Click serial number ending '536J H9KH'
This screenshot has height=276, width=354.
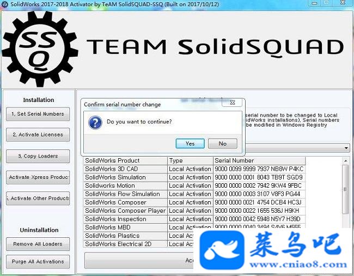coord(259,211)
